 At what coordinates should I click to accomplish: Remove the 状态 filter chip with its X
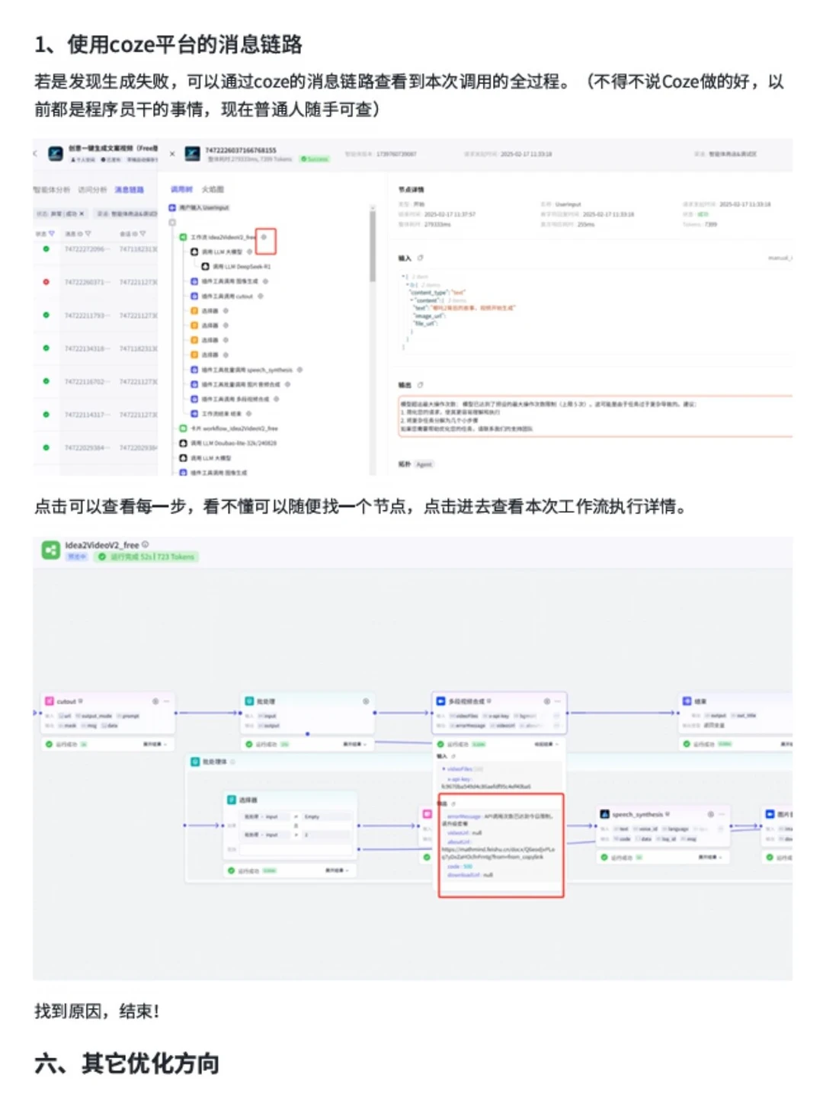pos(82,213)
